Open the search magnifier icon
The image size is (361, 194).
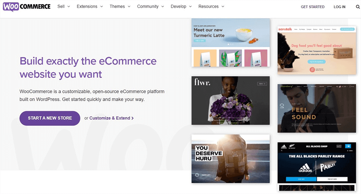(358, 7)
